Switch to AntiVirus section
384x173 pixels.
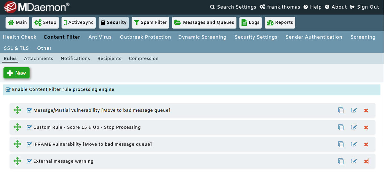pyautogui.click(x=100, y=37)
